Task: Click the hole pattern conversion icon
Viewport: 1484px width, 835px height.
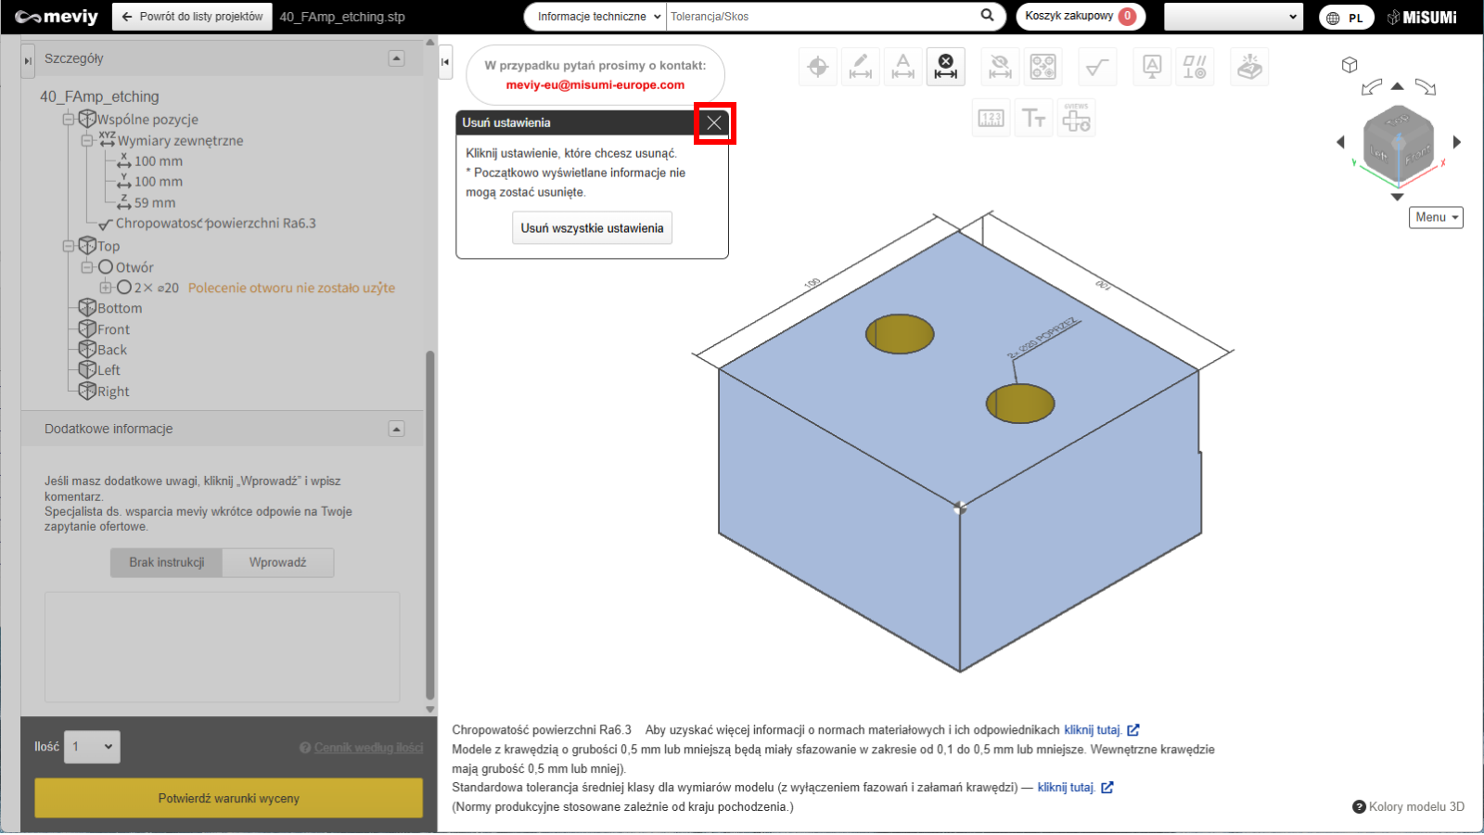Action: click(x=1043, y=67)
